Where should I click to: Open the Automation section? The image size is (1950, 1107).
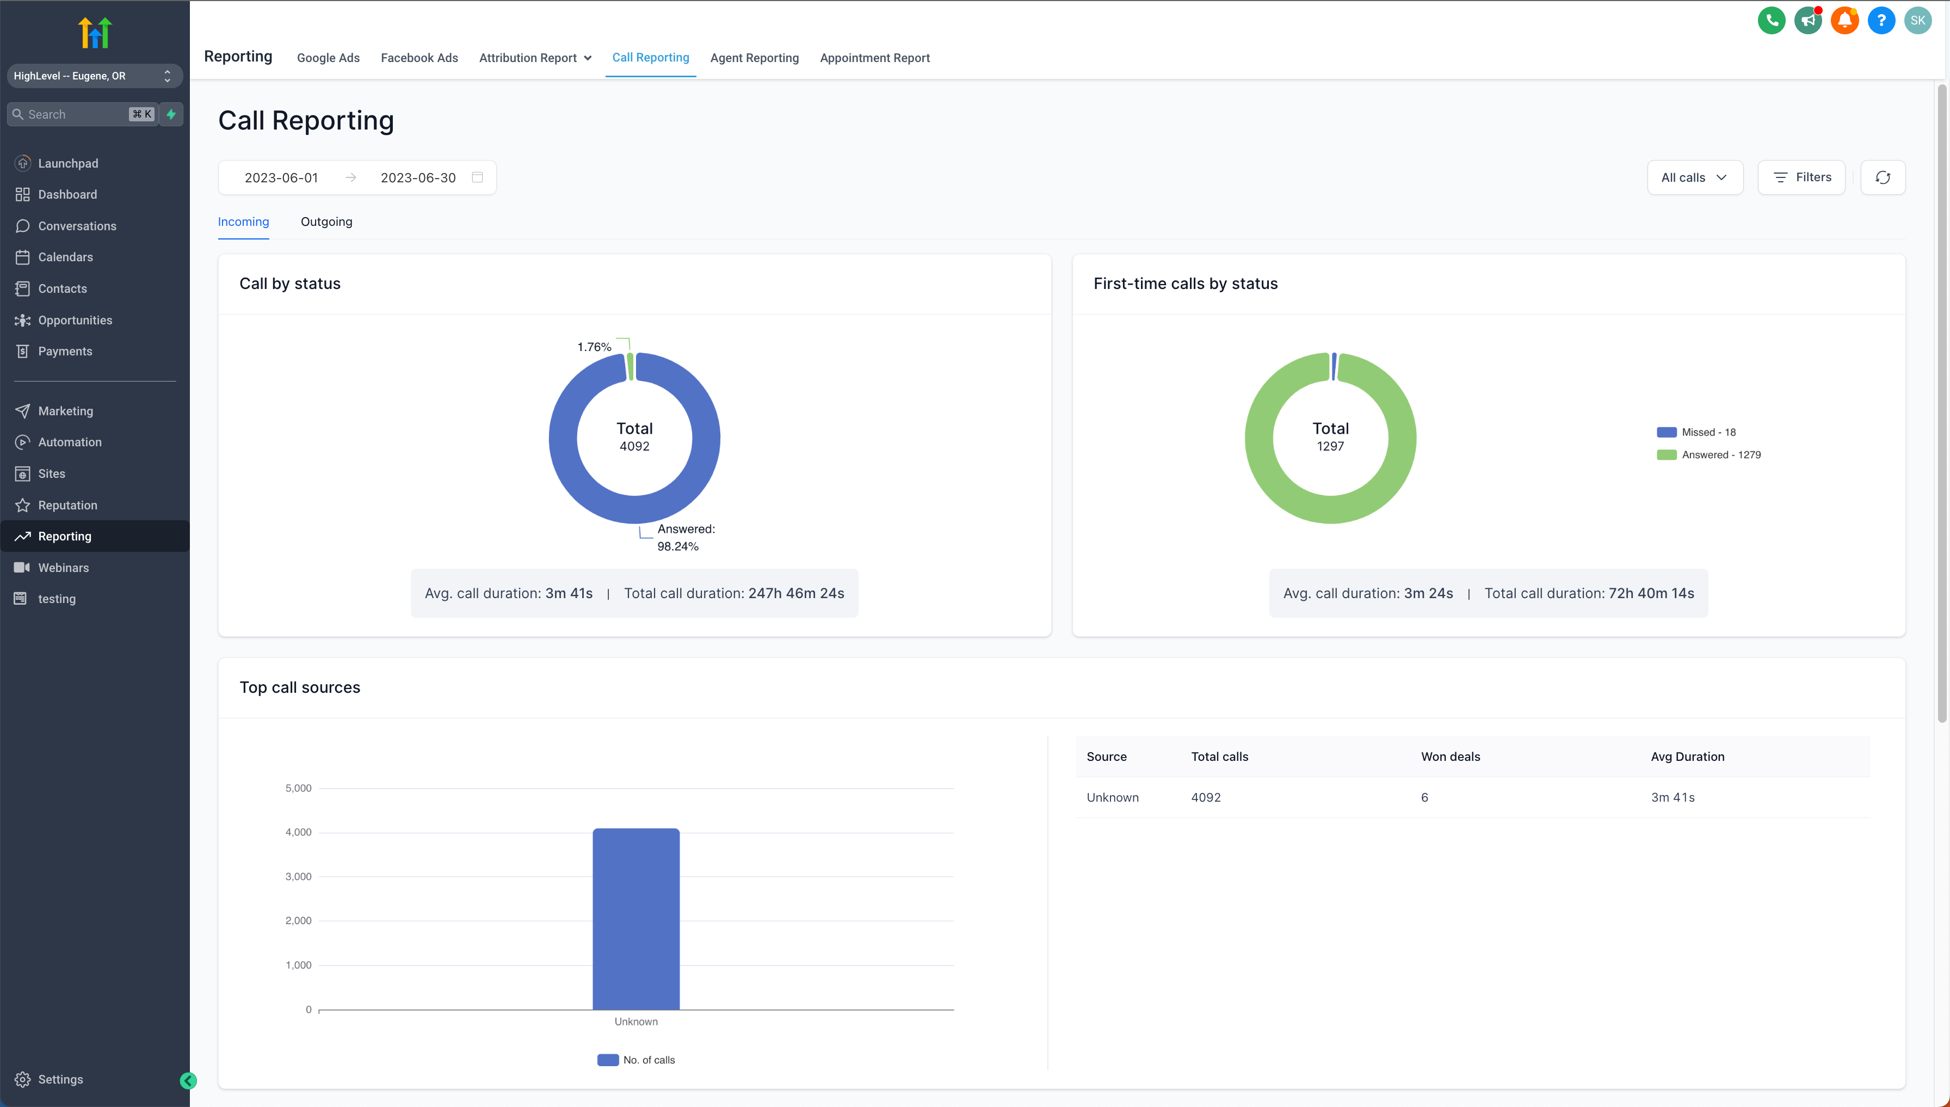[70, 442]
